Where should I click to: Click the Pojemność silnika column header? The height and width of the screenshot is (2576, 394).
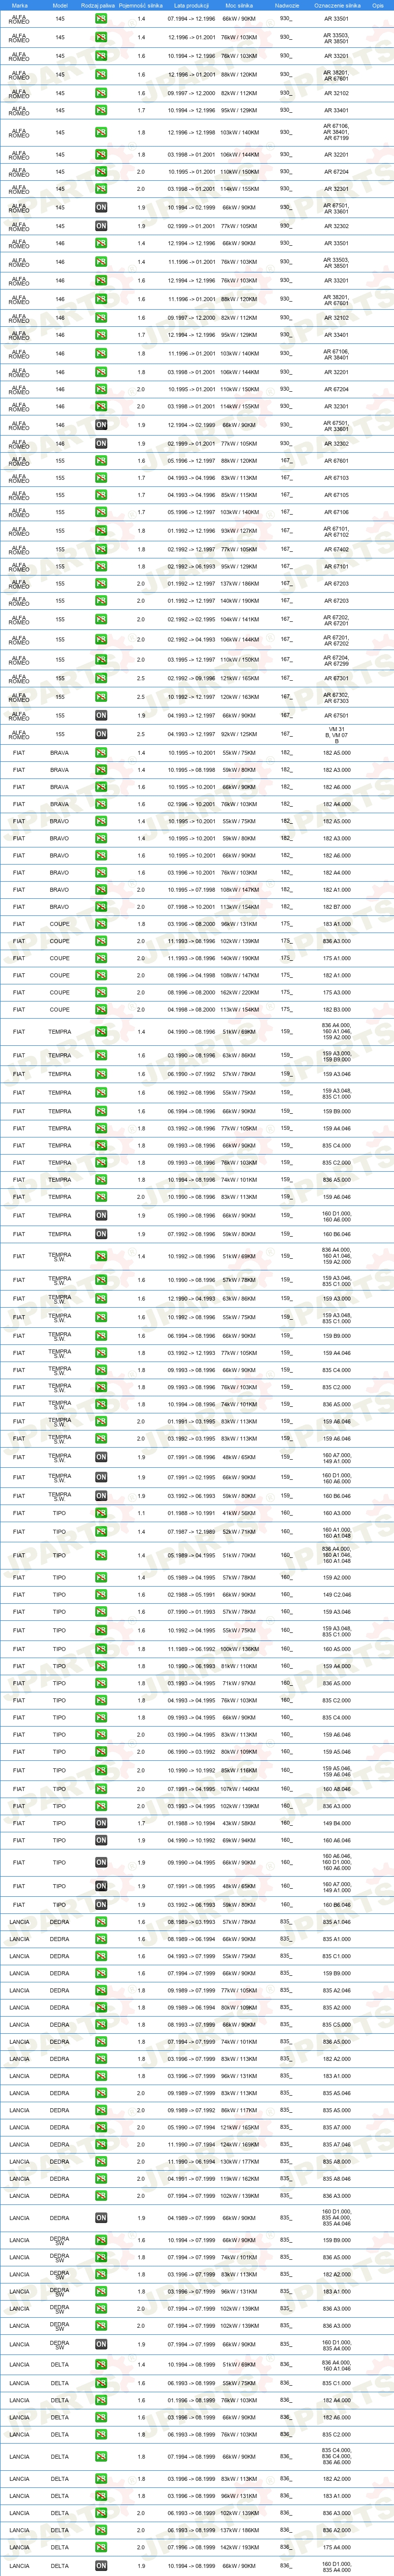tap(140, 5)
